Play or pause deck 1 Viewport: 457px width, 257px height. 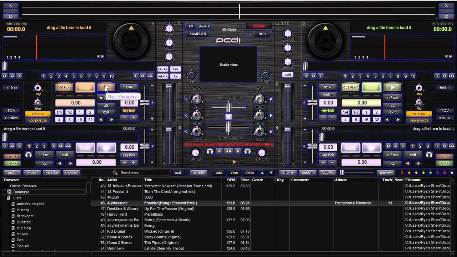tap(106, 87)
